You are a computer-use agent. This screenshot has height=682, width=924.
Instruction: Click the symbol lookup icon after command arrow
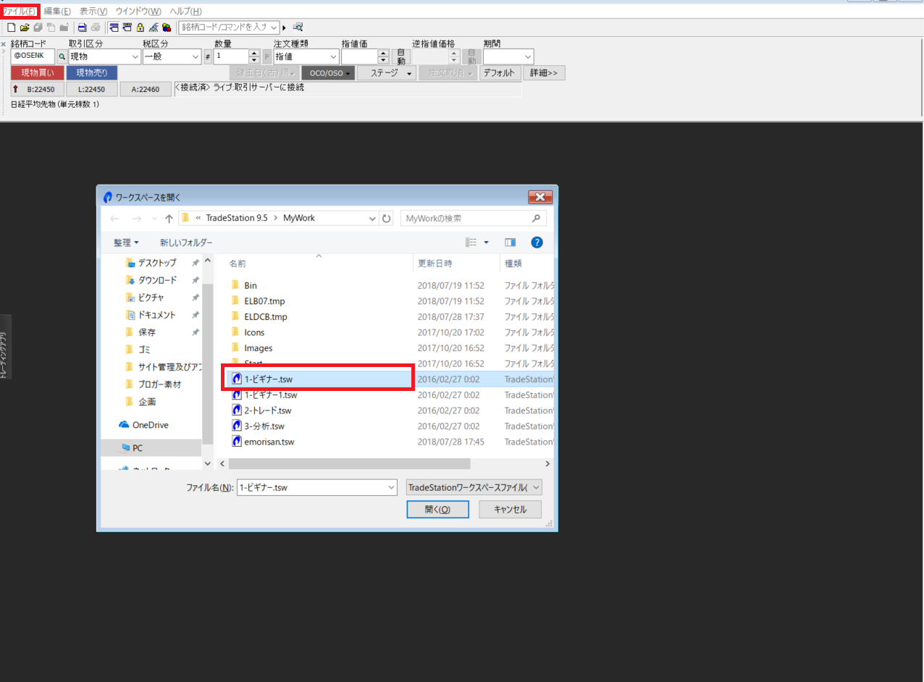298,28
